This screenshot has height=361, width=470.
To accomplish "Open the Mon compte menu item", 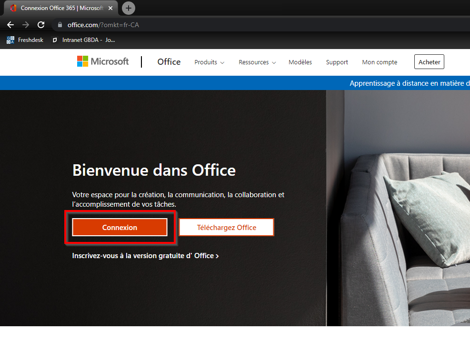I will [380, 62].
